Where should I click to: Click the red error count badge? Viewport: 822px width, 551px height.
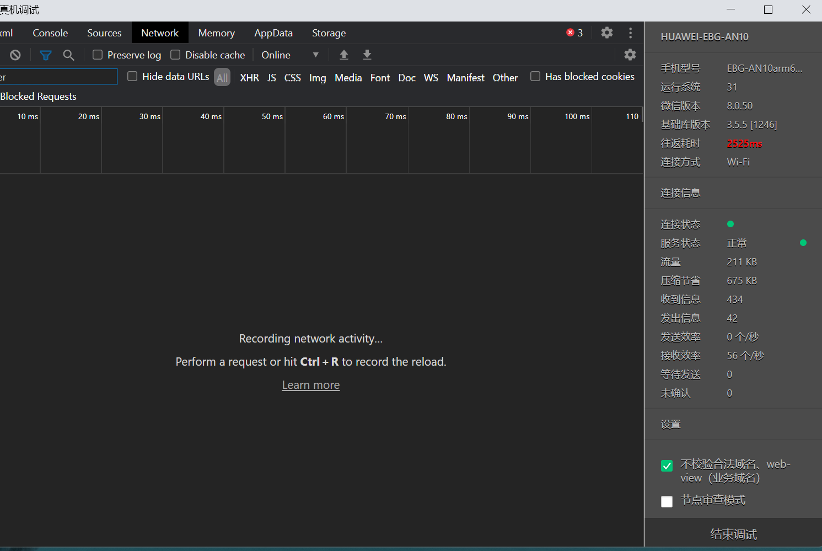(x=574, y=33)
